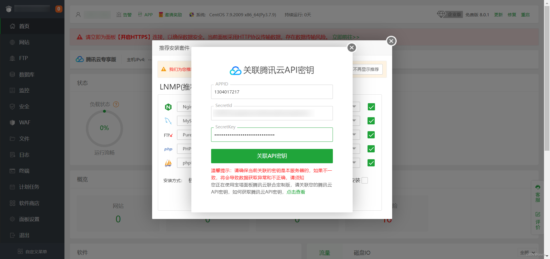The height and width of the screenshot is (259, 550).
Task: Expand the phpMyAdmin version dropdown arrow
Action: coord(354,163)
